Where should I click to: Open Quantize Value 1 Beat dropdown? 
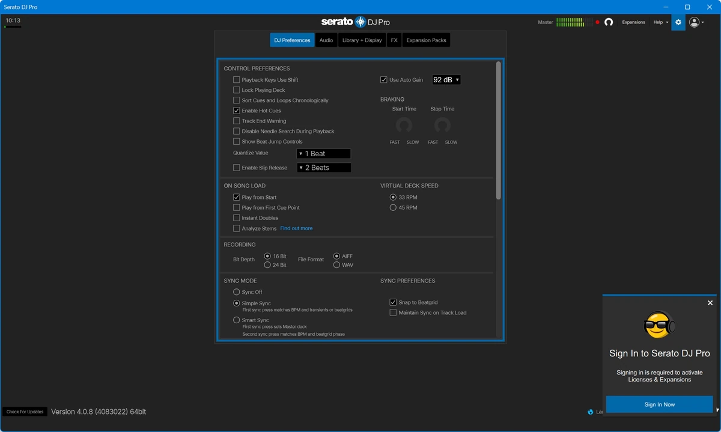pos(324,154)
